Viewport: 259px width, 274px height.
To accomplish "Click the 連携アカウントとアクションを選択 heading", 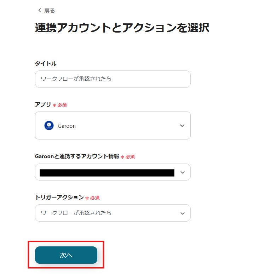I will pos(122,28).
